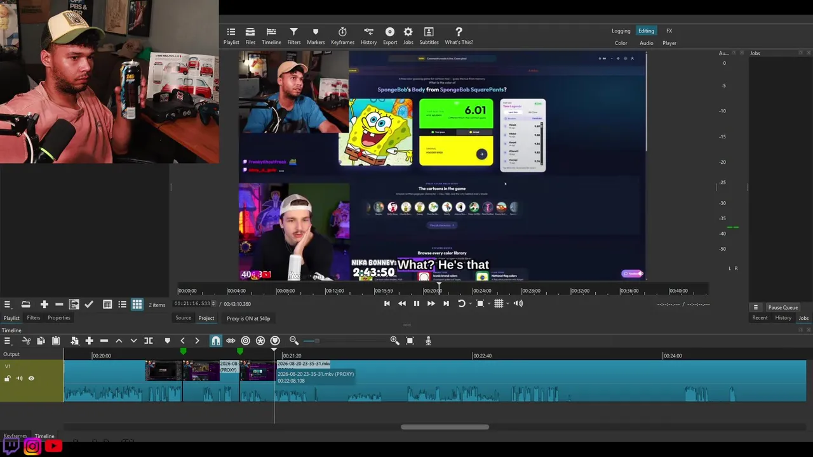Image resolution: width=813 pixels, height=457 pixels.
Task: Open the timeline hamburger menu
Action: pyautogui.click(x=7, y=341)
